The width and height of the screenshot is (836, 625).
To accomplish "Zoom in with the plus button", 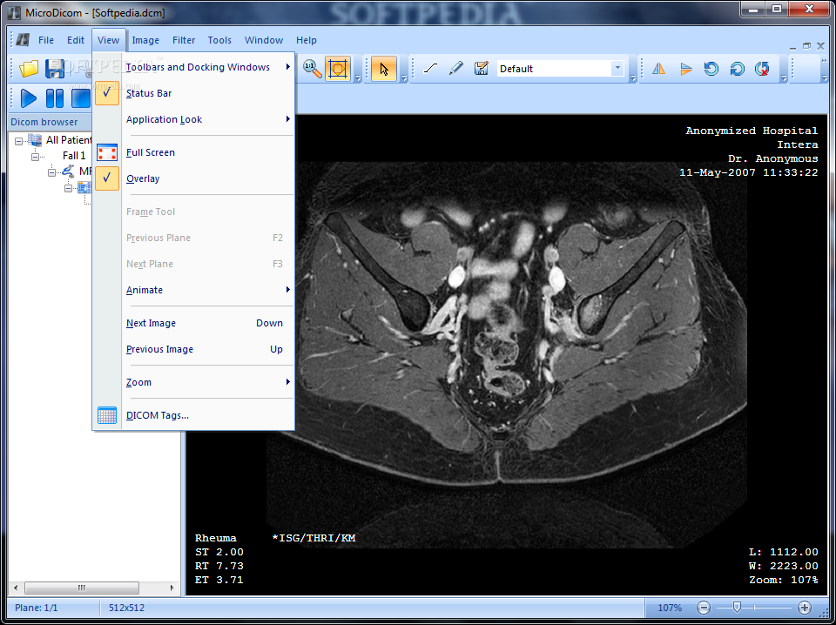I will pyautogui.click(x=805, y=608).
